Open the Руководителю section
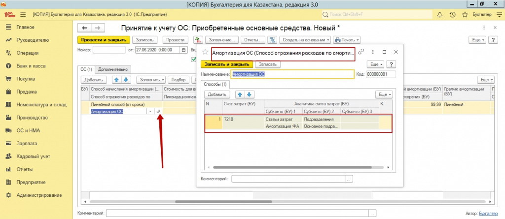The height and width of the screenshot is (219, 505). (33, 40)
